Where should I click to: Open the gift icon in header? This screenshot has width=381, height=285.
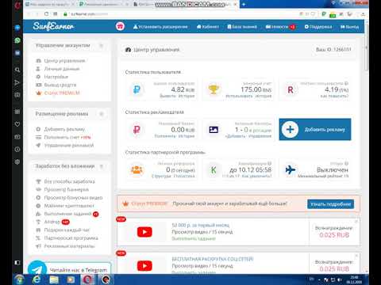(120, 26)
